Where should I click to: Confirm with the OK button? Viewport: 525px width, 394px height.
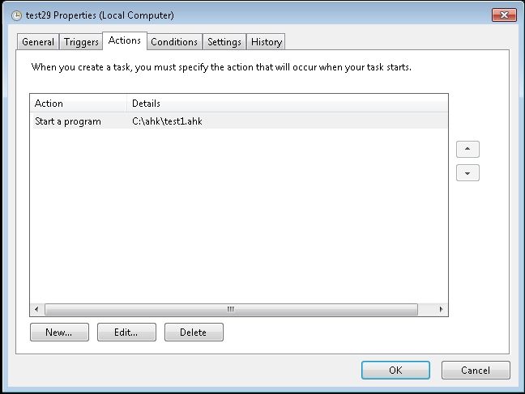click(x=395, y=370)
